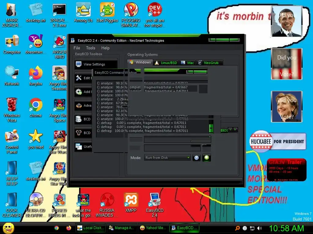Click the Useful Utilities icon
The width and height of the screenshot is (313, 234).
(x=79, y=147)
